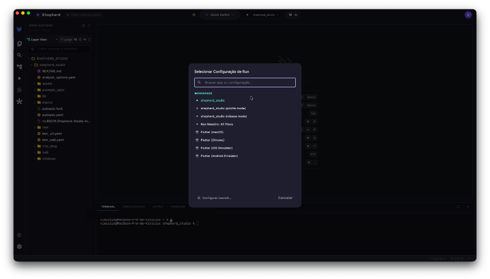Switch to the PROBLEMS tab
Screen dimensions: 490x279
tap(178, 207)
